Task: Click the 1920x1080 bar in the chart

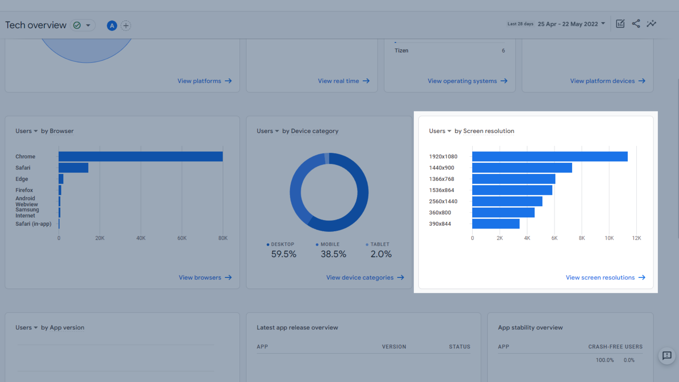Action: coord(550,156)
